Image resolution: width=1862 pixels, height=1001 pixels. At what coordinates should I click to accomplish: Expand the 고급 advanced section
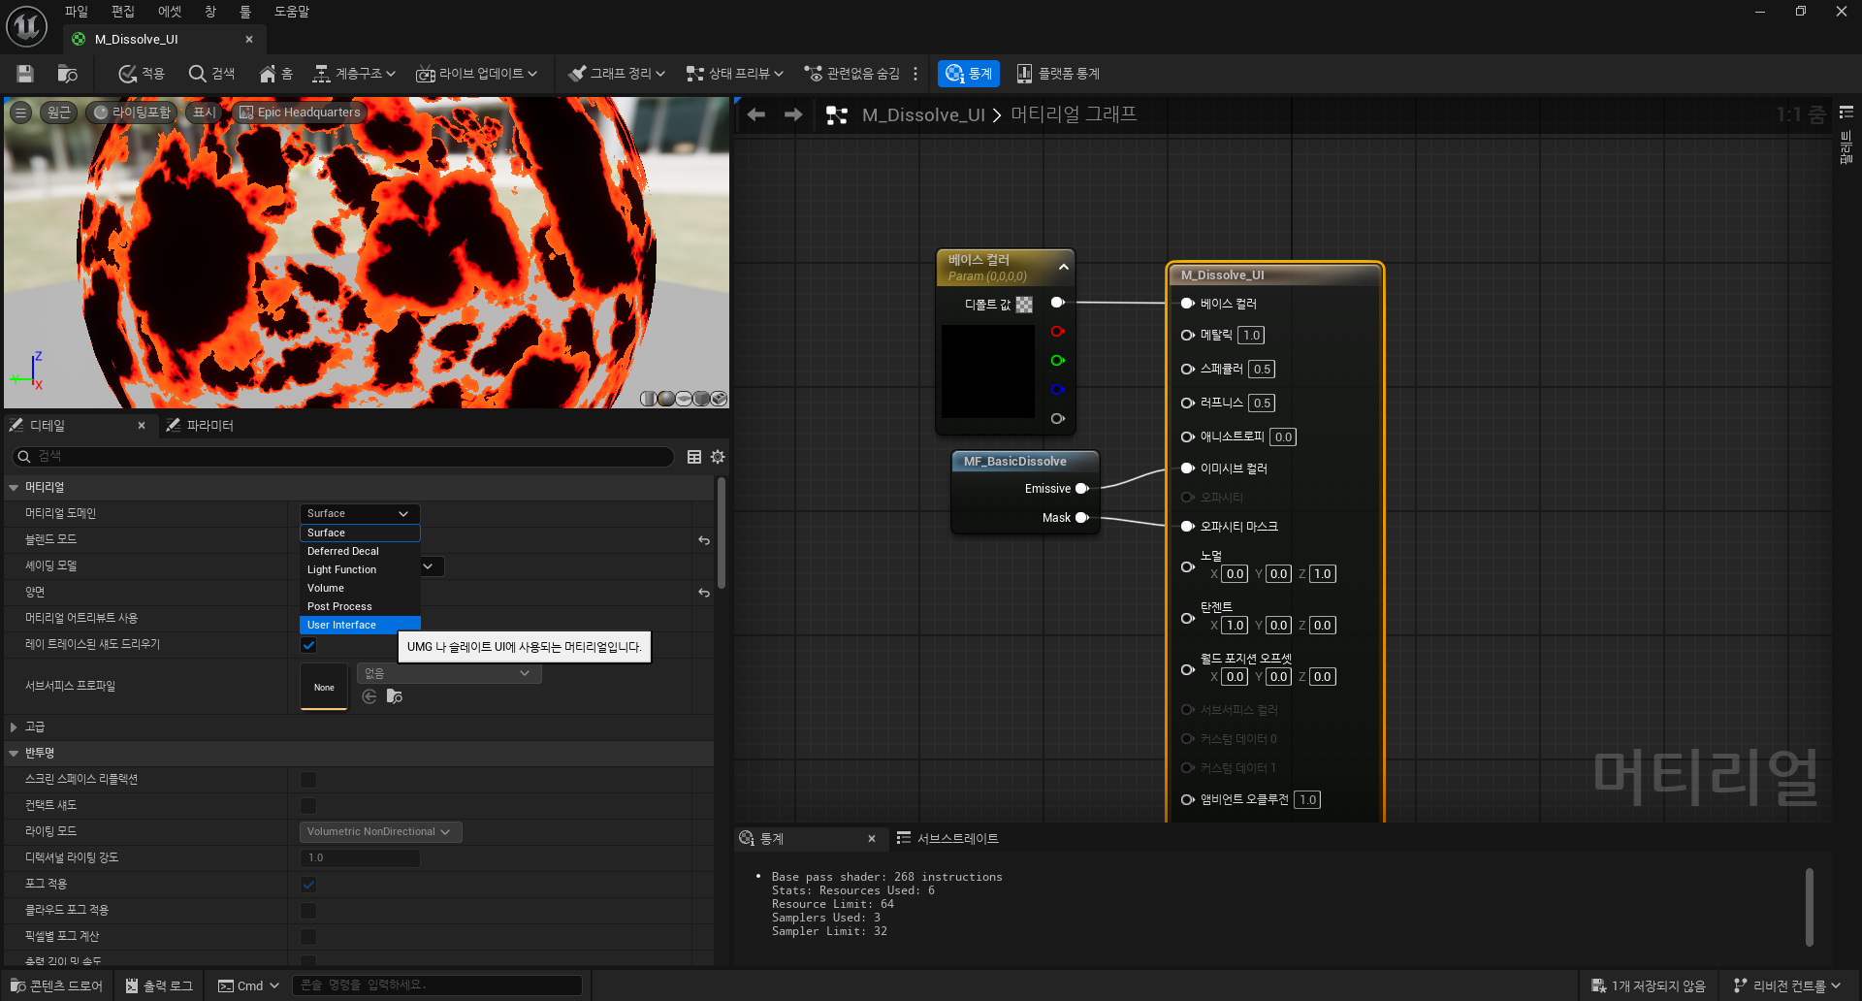(x=14, y=727)
